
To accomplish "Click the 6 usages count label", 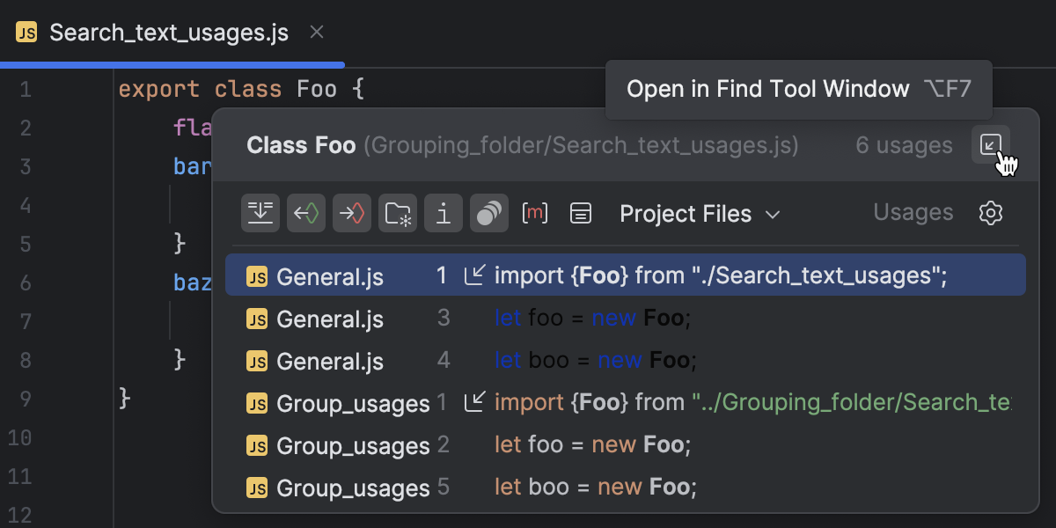I will pos(904,145).
